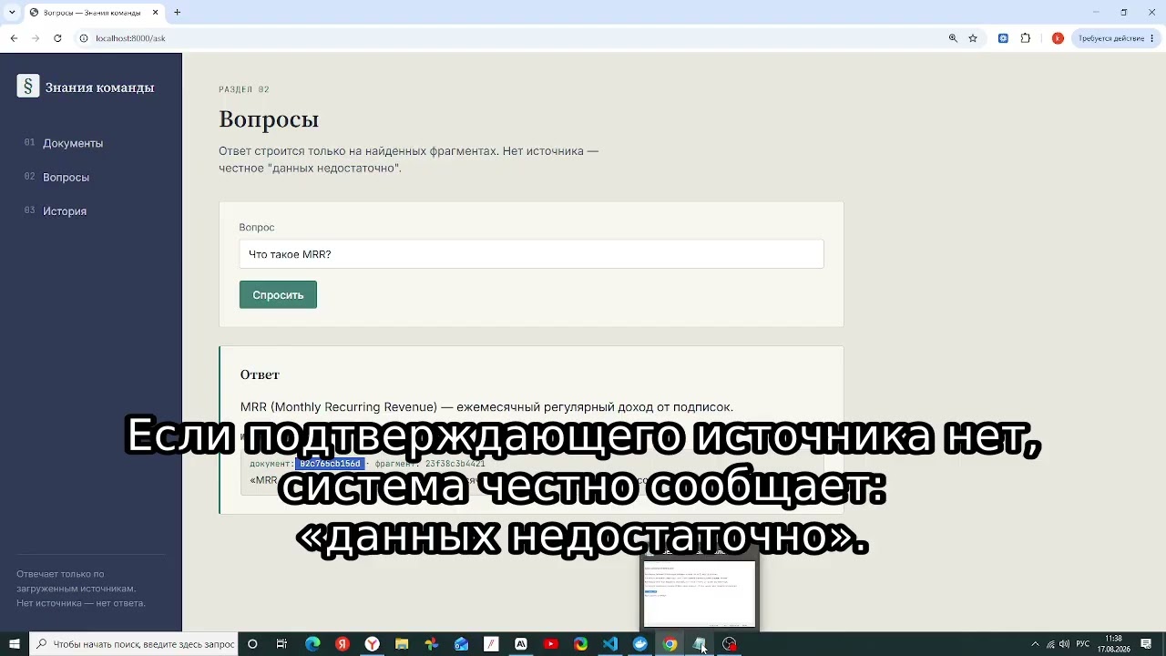
Task: Click the browser forward arrow
Action: (x=36, y=38)
